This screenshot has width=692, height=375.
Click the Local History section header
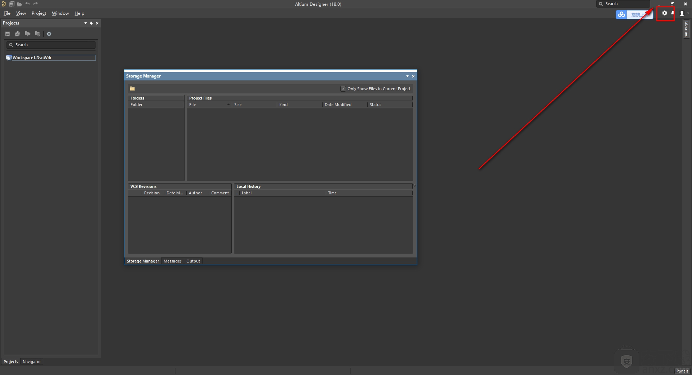point(323,186)
